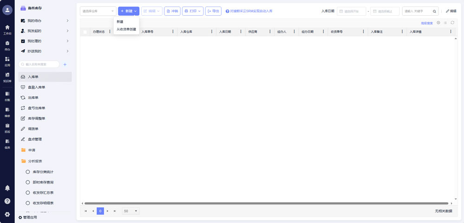Screen dimensions: 464x223
Task: Click the plus icon beside name search
Action: coord(65,64)
